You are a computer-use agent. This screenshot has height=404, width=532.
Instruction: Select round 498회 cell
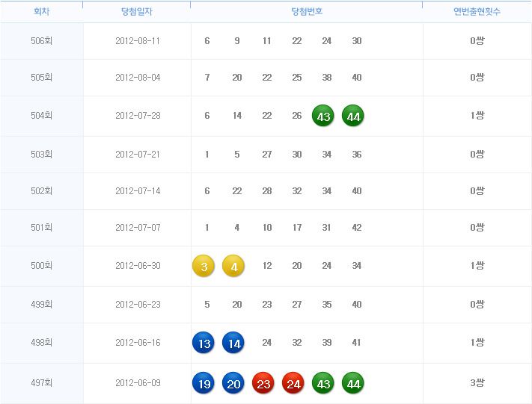(41, 343)
